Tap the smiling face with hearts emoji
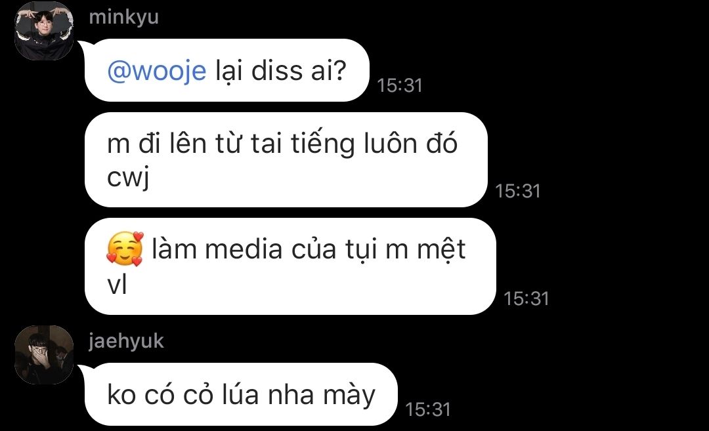709x431 pixels. (x=125, y=249)
